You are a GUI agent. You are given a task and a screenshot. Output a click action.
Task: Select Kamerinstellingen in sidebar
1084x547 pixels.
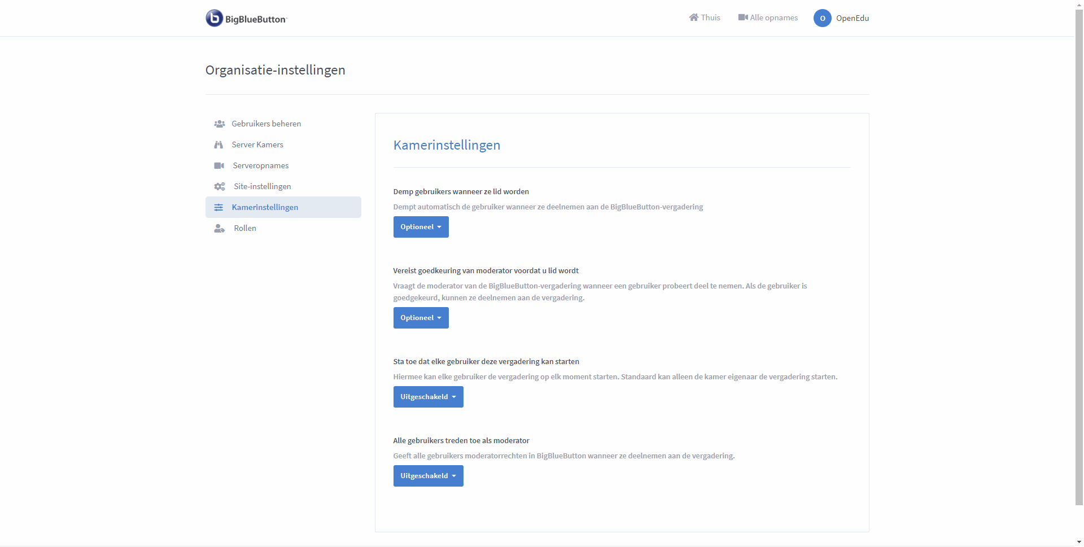click(283, 207)
